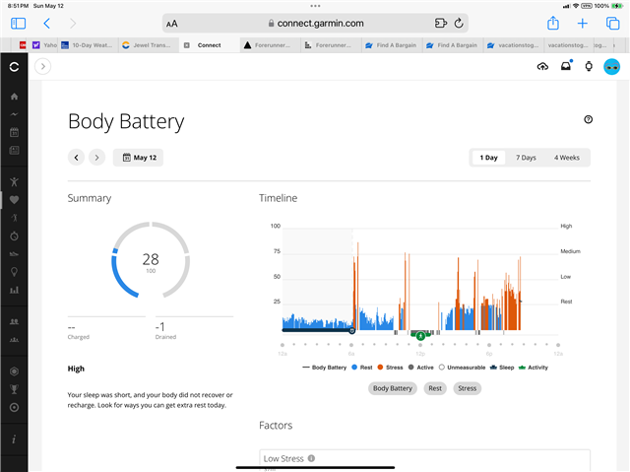The image size is (630, 472).
Task: Go to previous day with left arrow
Action: (x=76, y=157)
